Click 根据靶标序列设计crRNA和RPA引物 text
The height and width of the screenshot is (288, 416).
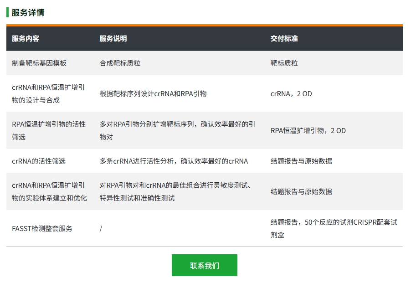click(153, 94)
